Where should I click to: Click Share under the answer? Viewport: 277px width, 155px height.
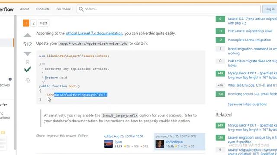coord(40,136)
